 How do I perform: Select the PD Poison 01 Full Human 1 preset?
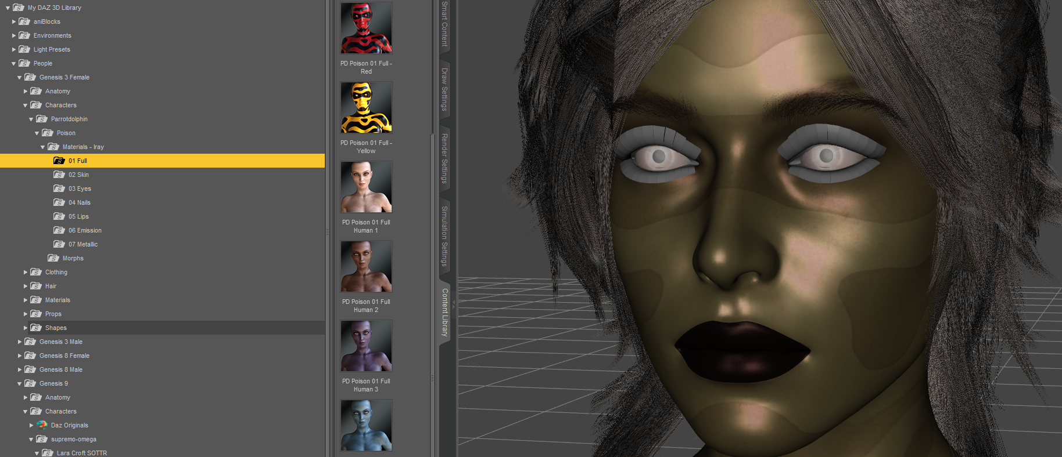(x=366, y=187)
